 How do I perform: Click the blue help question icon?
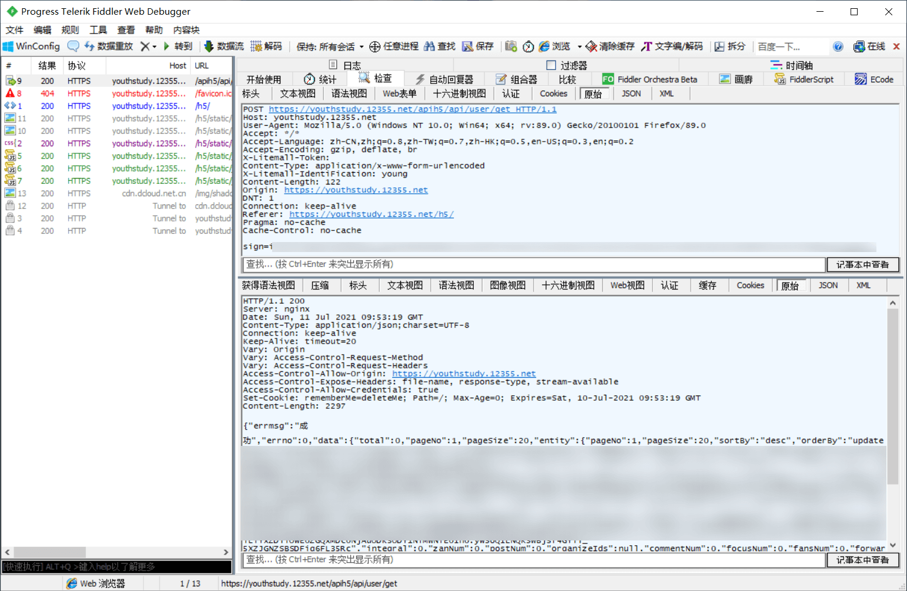838,46
